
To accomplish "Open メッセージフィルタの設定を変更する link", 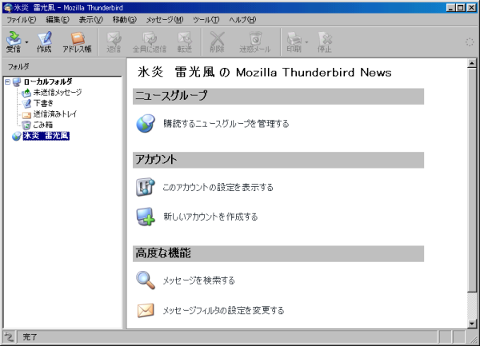I will coord(223,311).
